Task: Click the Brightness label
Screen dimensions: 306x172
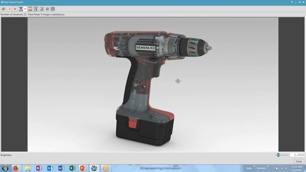Action: (x=6, y=155)
